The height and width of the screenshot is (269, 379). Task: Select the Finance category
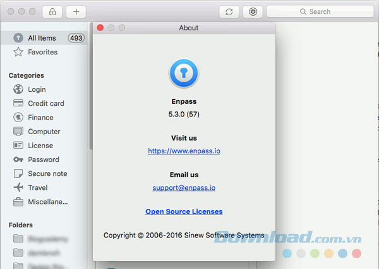[40, 118]
